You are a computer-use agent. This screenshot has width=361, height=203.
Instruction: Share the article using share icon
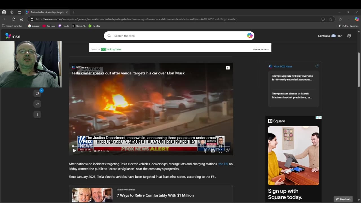(x=37, y=104)
